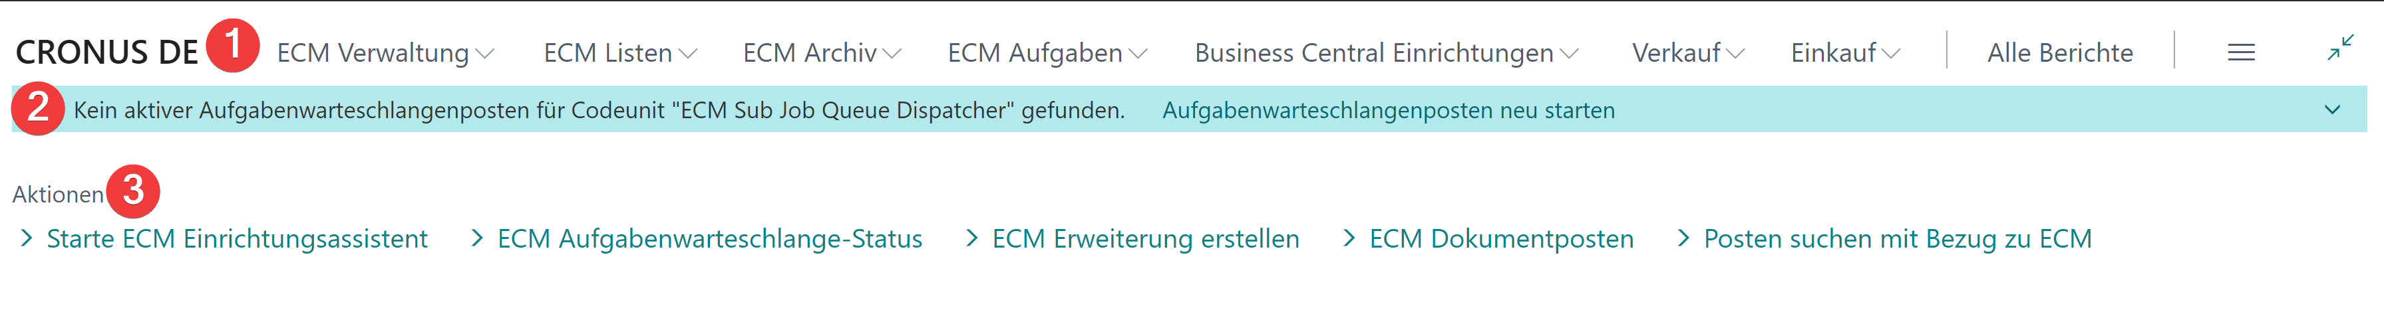Expand the Verkauf menu
2384x314 pixels.
1687,54
